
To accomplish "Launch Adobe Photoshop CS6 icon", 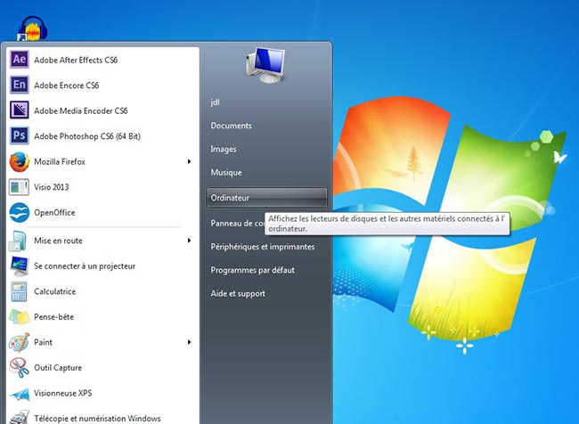I will (20, 136).
